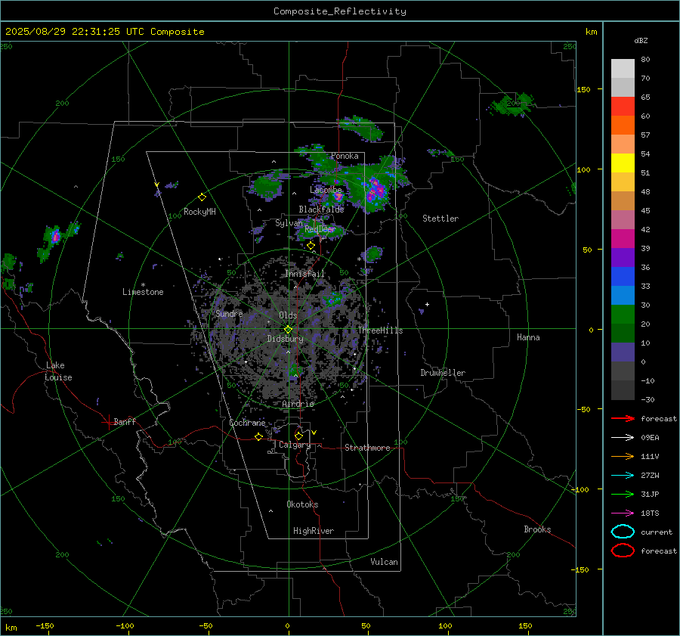Click the magenta 18TS arrow legend icon
This screenshot has height=636, width=680.
(x=623, y=513)
